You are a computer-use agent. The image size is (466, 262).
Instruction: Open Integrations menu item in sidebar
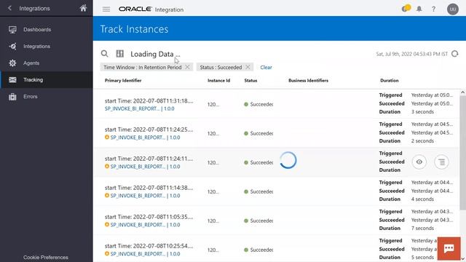click(x=36, y=47)
